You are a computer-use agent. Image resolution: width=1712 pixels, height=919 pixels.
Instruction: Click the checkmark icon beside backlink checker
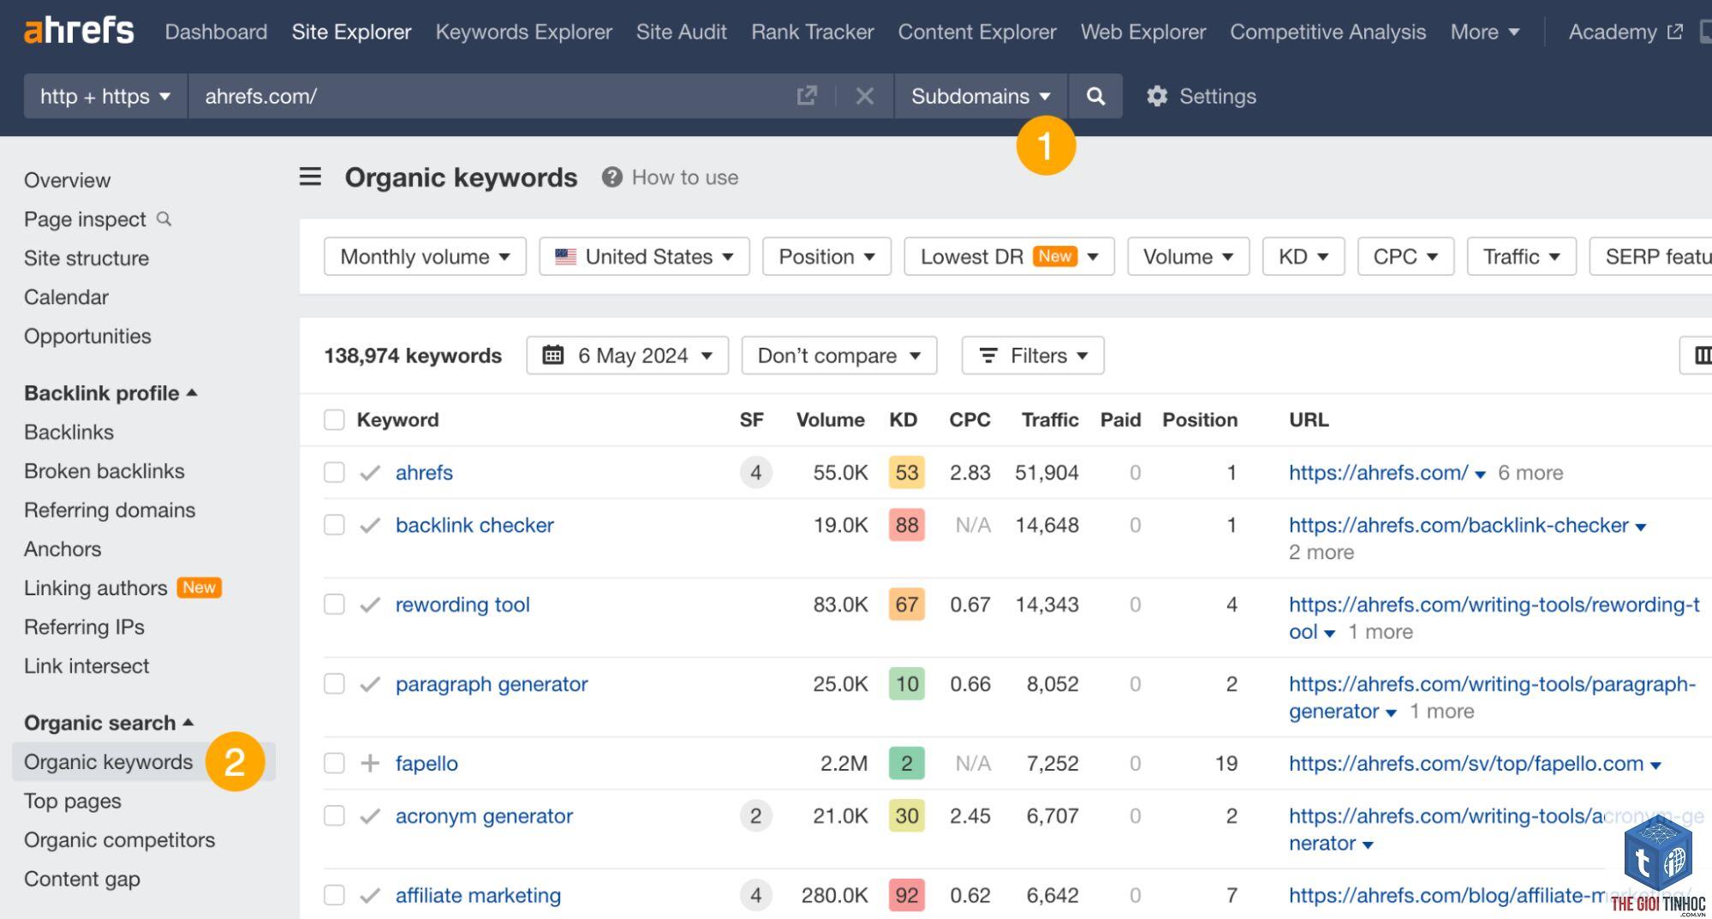pos(370,525)
